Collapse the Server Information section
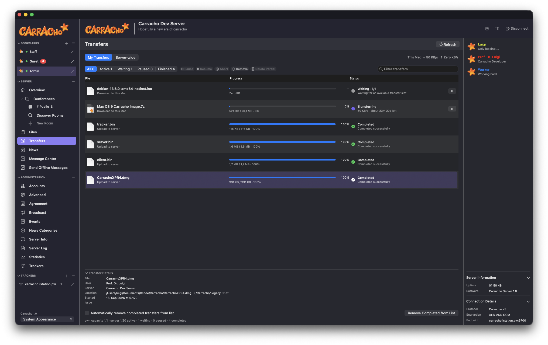This screenshot has width=548, height=345. 528,278
